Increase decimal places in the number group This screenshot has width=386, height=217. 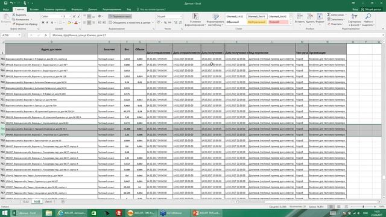click(176, 22)
